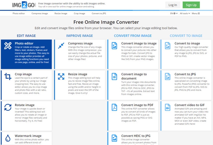Open the Convert image to document title
This screenshot has height=145, width=213.
pyautogui.click(x=134, y=76)
